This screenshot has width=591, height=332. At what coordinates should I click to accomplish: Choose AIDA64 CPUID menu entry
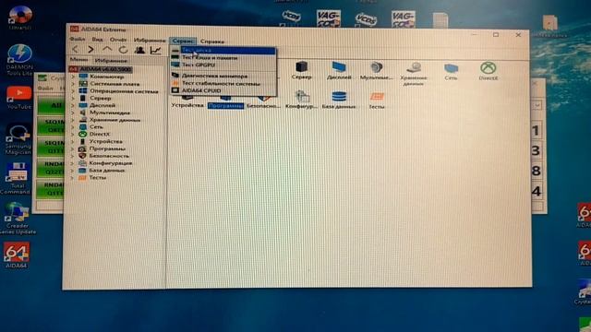pos(223,90)
